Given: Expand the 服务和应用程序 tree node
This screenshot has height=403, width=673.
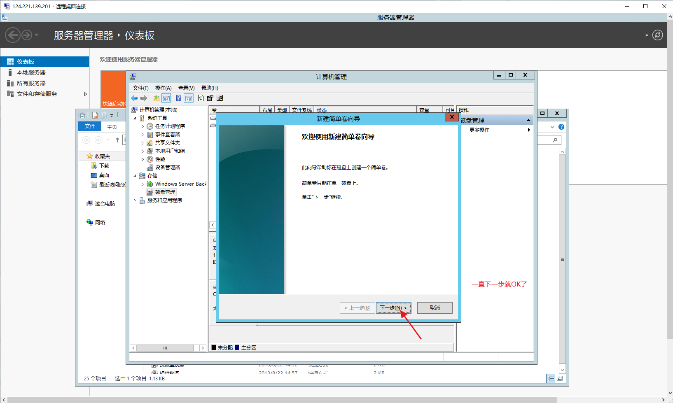Looking at the screenshot, I should tap(135, 200).
